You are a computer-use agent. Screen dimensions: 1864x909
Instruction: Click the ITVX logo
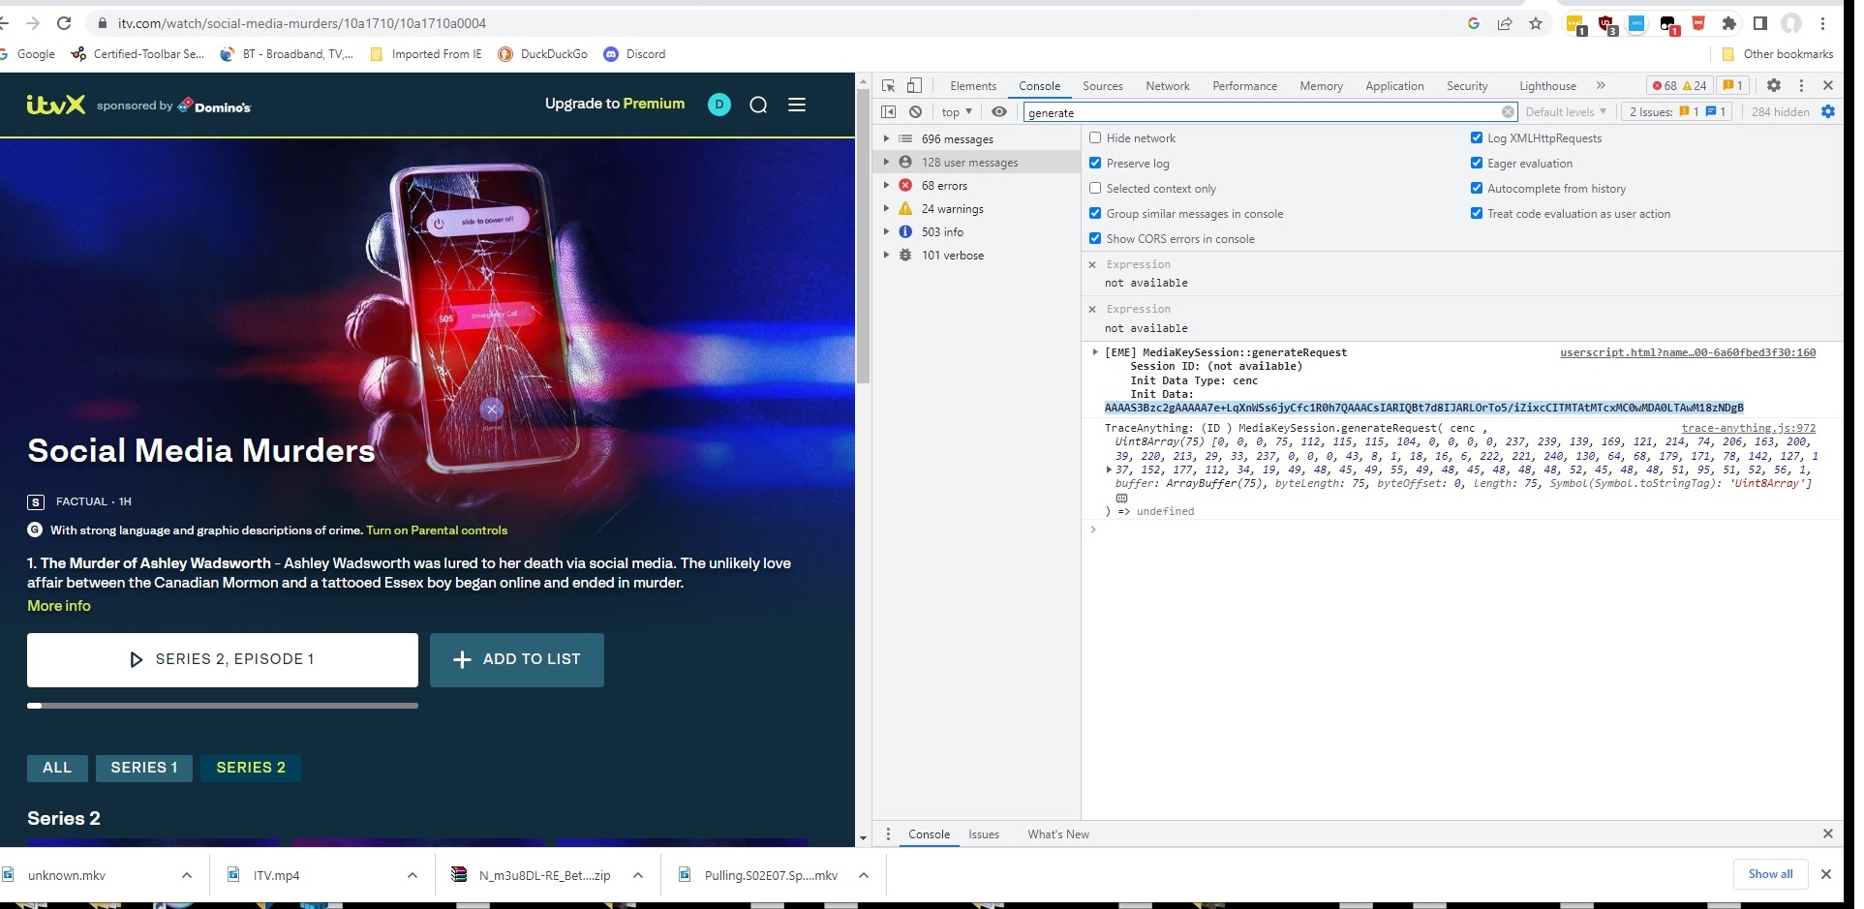56,105
